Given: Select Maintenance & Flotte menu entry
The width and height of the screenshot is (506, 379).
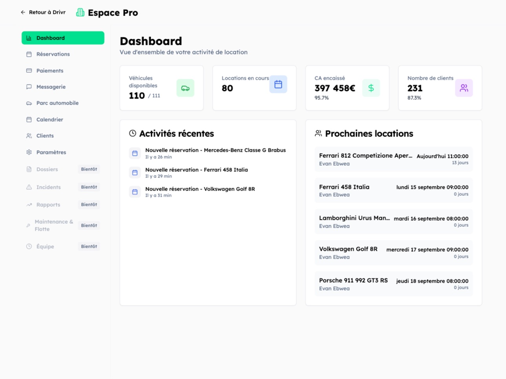Looking at the screenshot, I should click(63, 226).
